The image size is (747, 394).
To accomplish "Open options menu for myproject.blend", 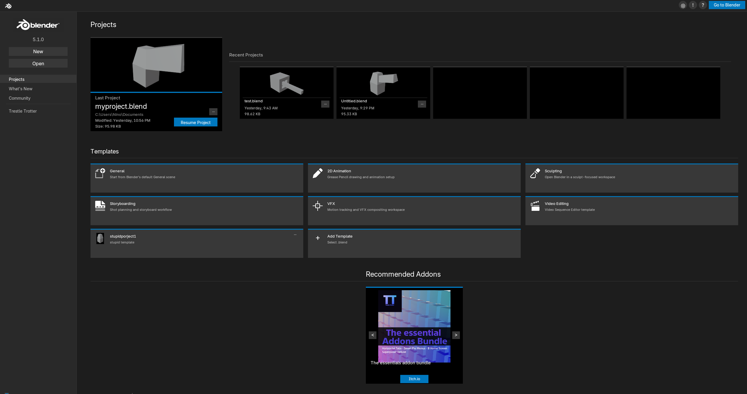I will (x=213, y=111).
